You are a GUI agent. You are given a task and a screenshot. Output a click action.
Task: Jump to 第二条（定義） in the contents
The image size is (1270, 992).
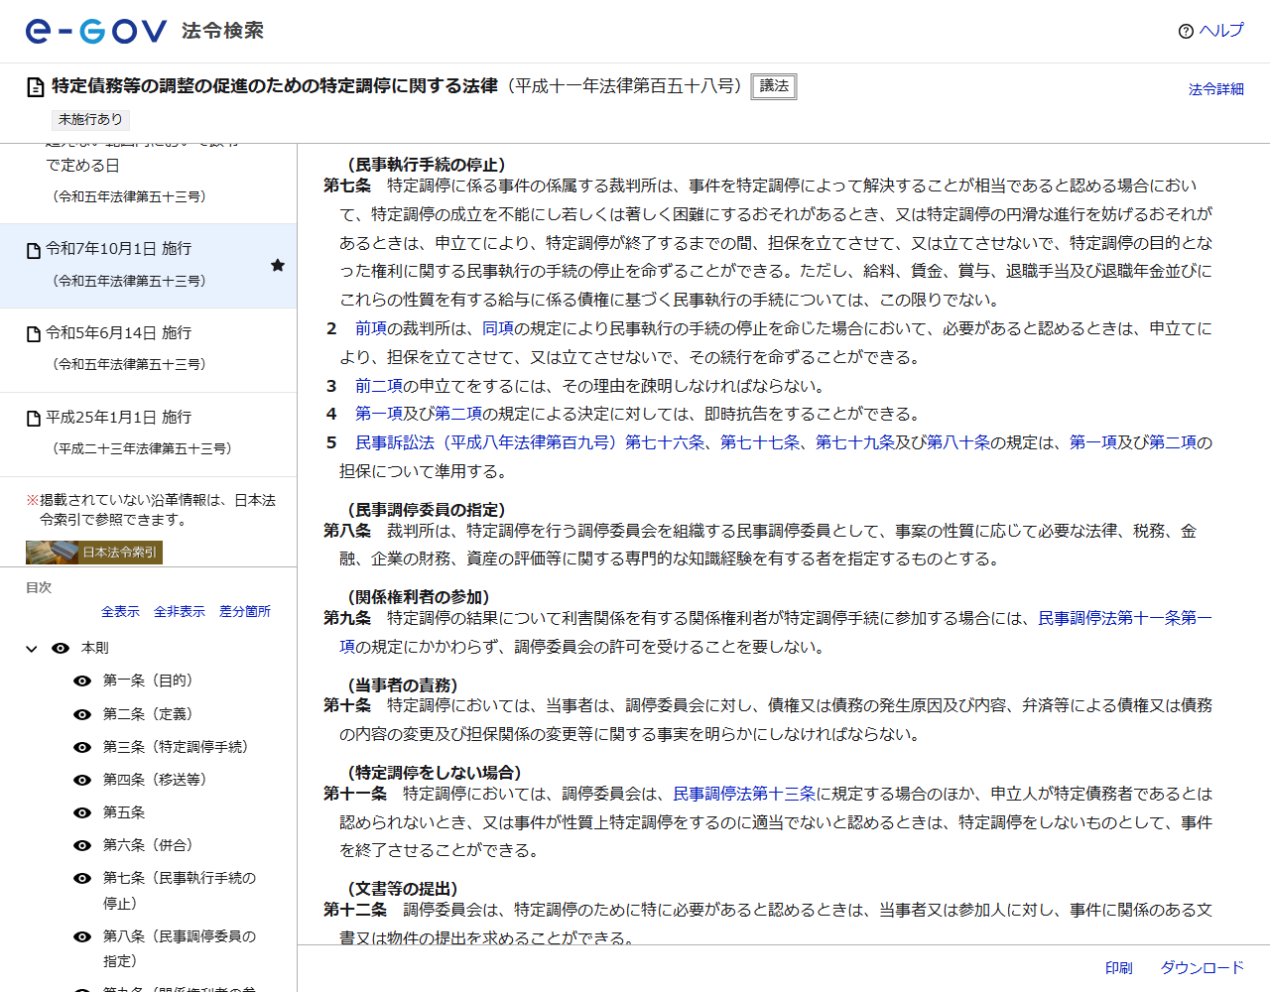(148, 714)
